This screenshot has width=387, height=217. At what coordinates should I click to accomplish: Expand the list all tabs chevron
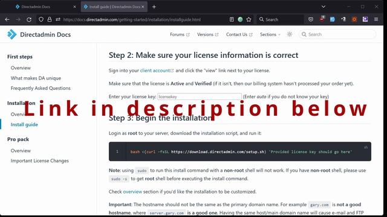[x=324, y=7]
